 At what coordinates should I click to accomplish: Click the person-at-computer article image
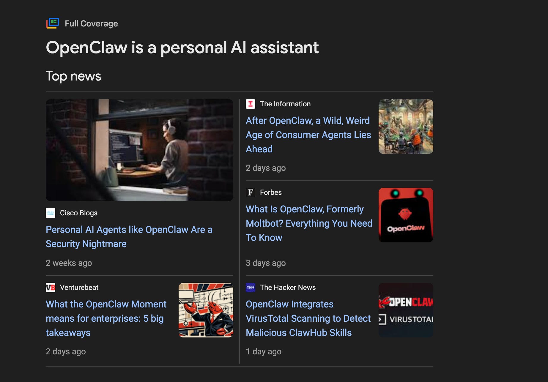[x=139, y=150]
